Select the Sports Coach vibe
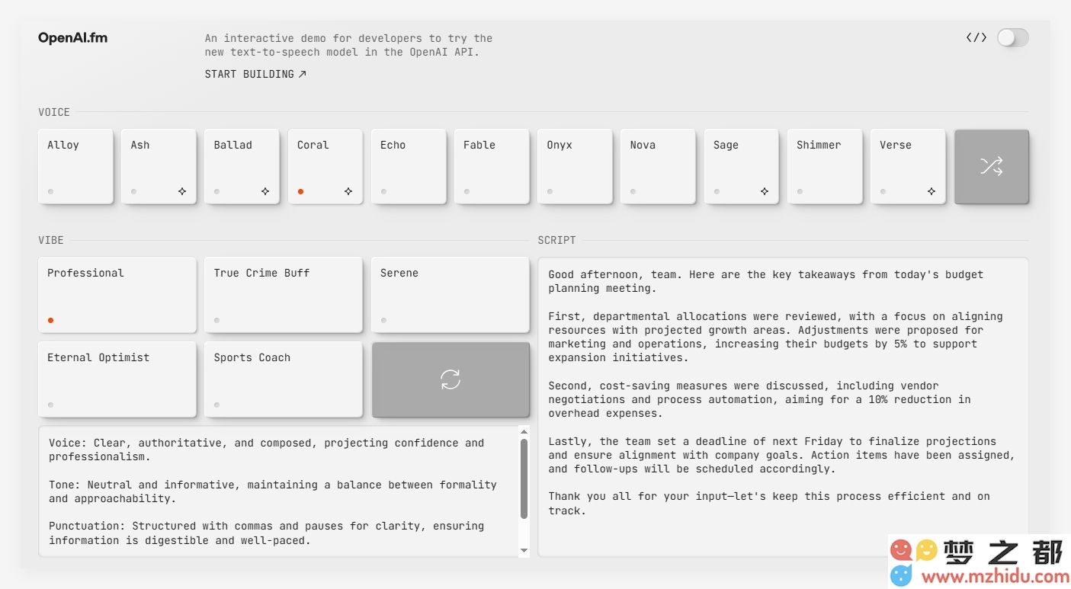Viewport: 1071px width, 589px height. pyautogui.click(x=284, y=379)
